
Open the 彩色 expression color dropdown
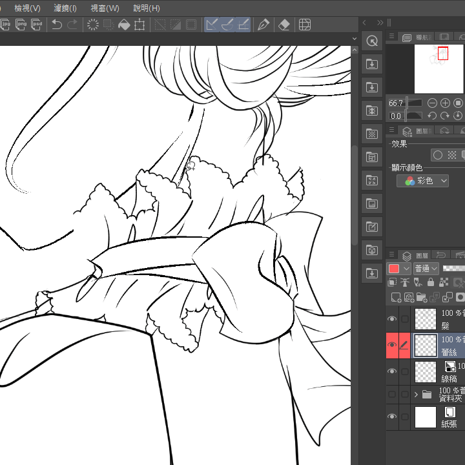[422, 181]
